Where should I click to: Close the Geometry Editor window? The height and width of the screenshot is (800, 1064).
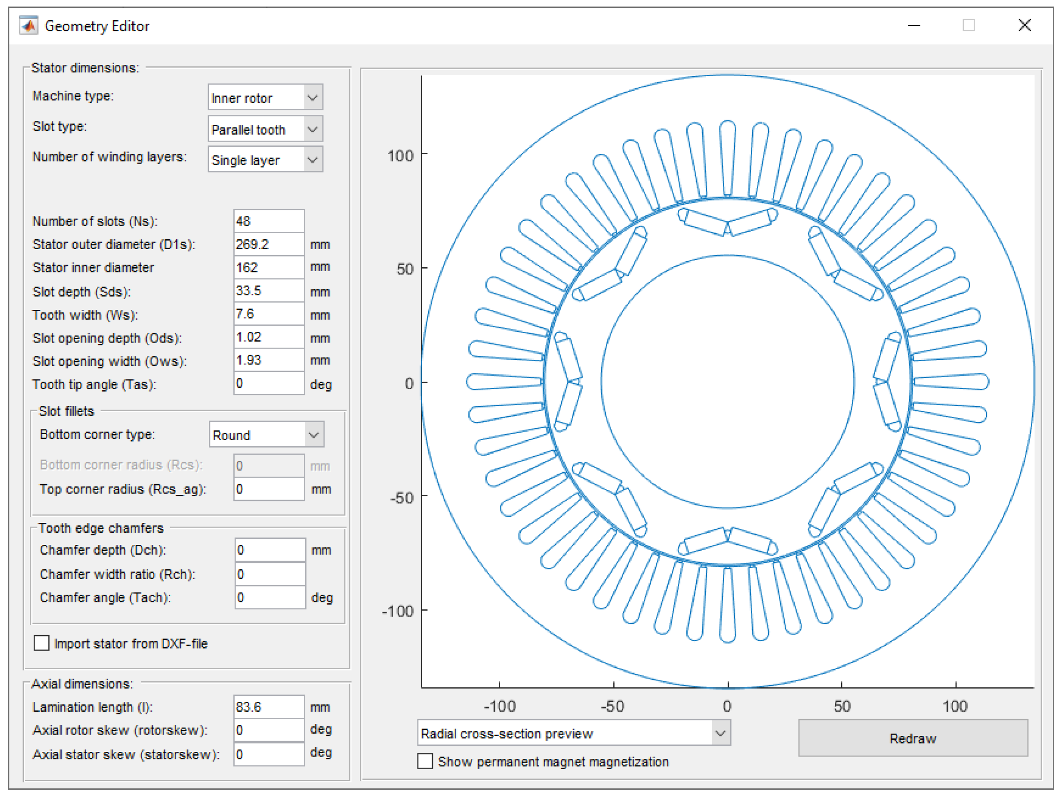click(1024, 26)
